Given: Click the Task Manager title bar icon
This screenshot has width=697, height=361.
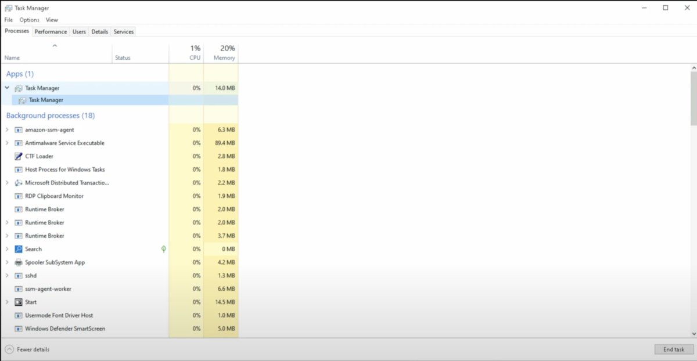Looking at the screenshot, I should click(x=8, y=8).
